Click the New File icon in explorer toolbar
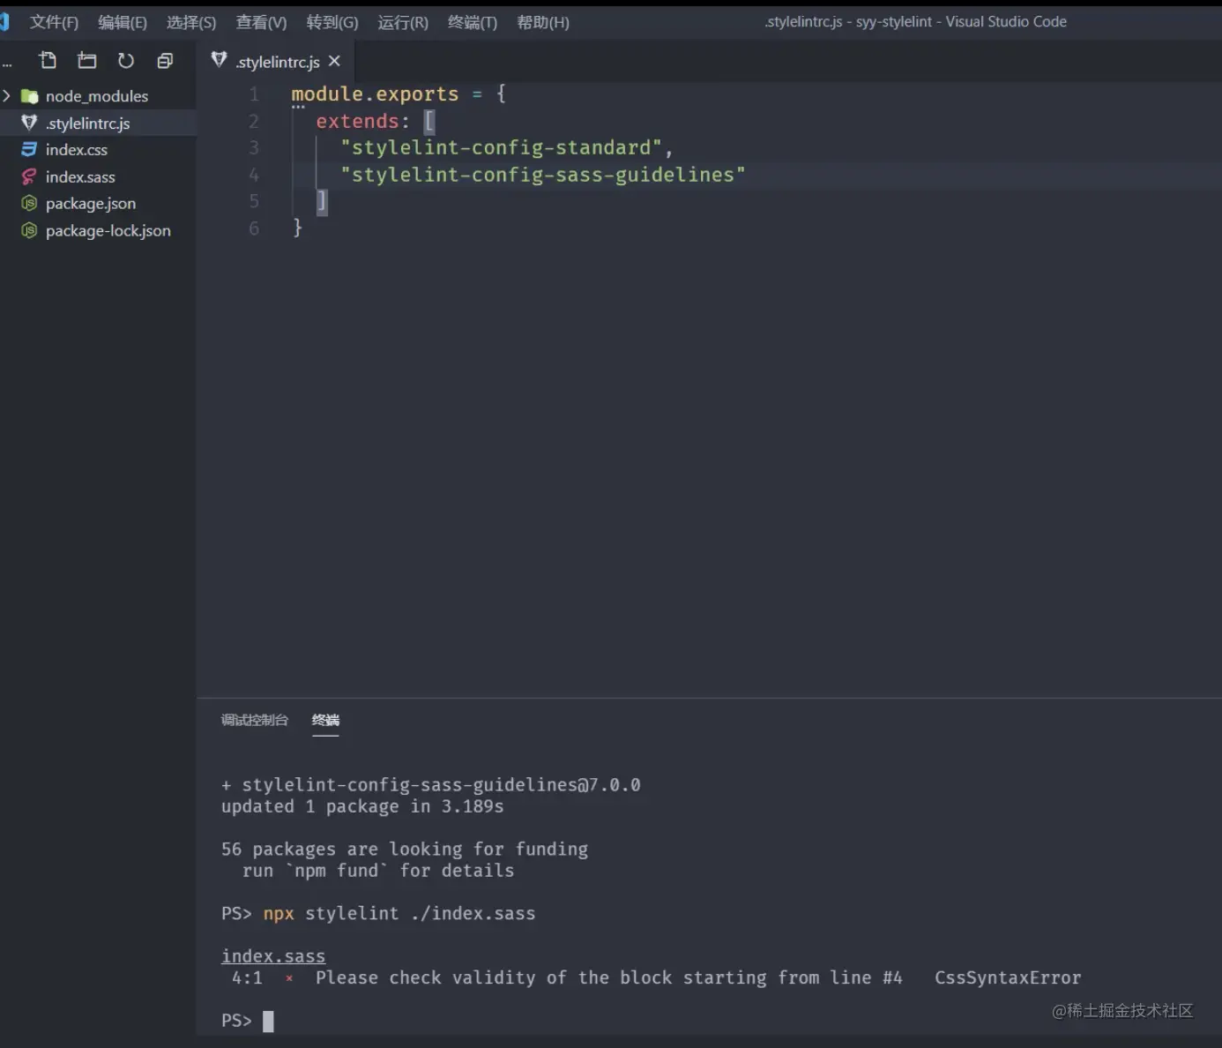 coord(48,60)
